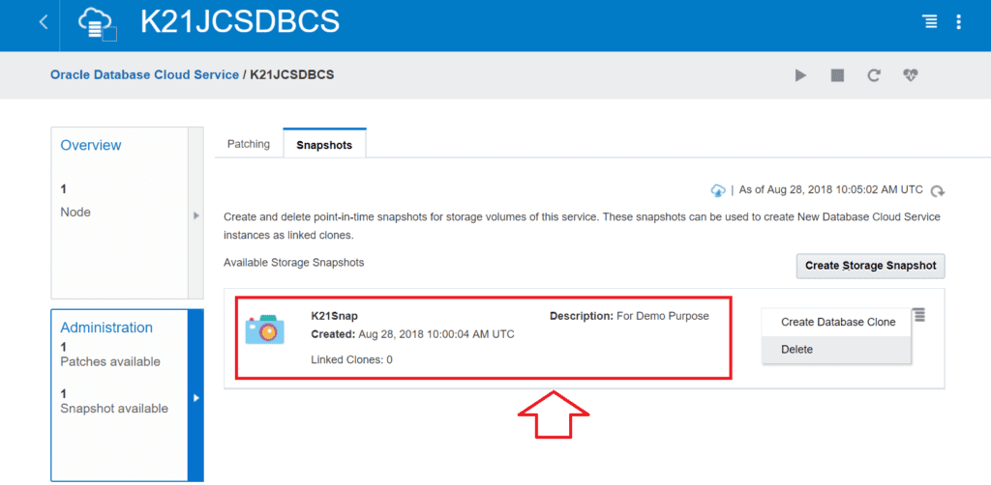Open Oracle Database Cloud Service breadcrumb link

(x=145, y=74)
